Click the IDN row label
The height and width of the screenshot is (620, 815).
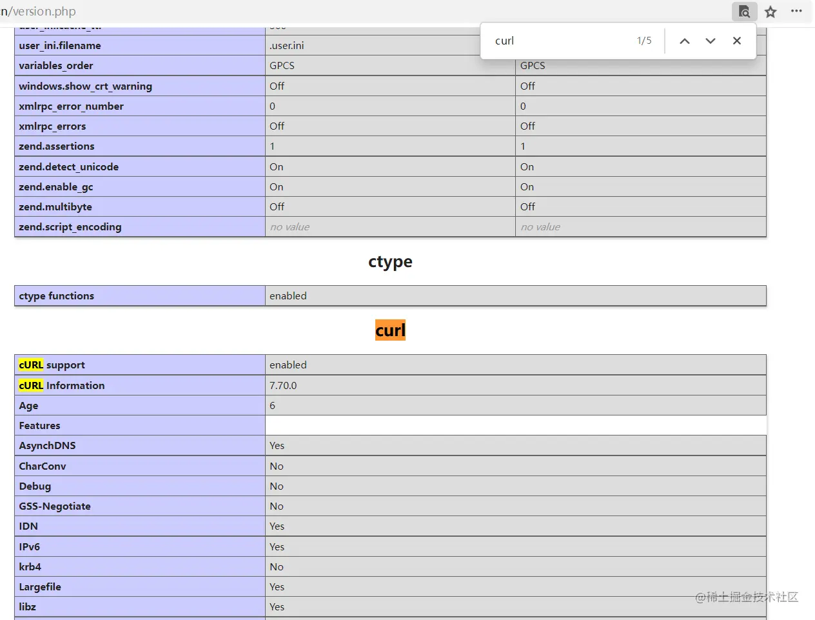[x=28, y=526]
